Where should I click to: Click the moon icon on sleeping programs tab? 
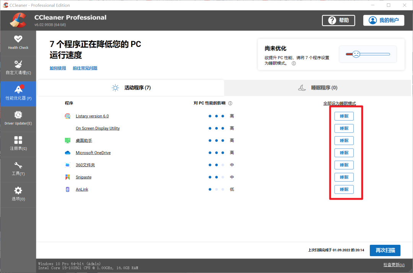pos(302,87)
